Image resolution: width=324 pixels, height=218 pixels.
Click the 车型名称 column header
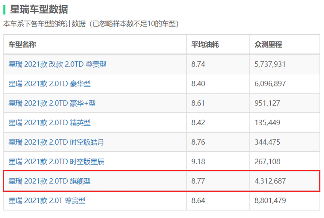tap(22, 45)
